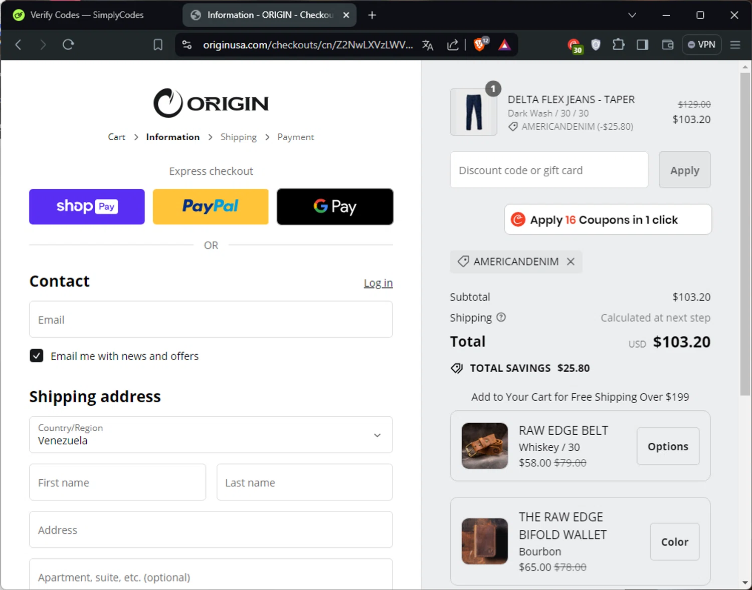Toggle the browser sidebar panel icon
Image resolution: width=752 pixels, height=590 pixels.
[x=642, y=45]
